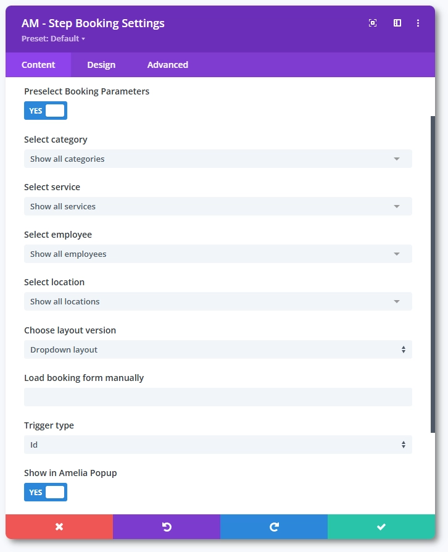Open the three-dot more options menu
The width and height of the screenshot is (448, 552).
tap(418, 23)
